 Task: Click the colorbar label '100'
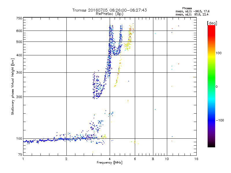point(219,53)
